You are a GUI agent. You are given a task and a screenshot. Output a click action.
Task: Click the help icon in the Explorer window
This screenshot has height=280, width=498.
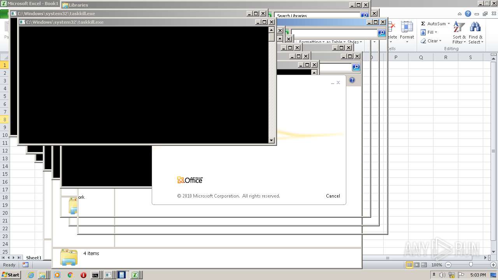point(352,80)
